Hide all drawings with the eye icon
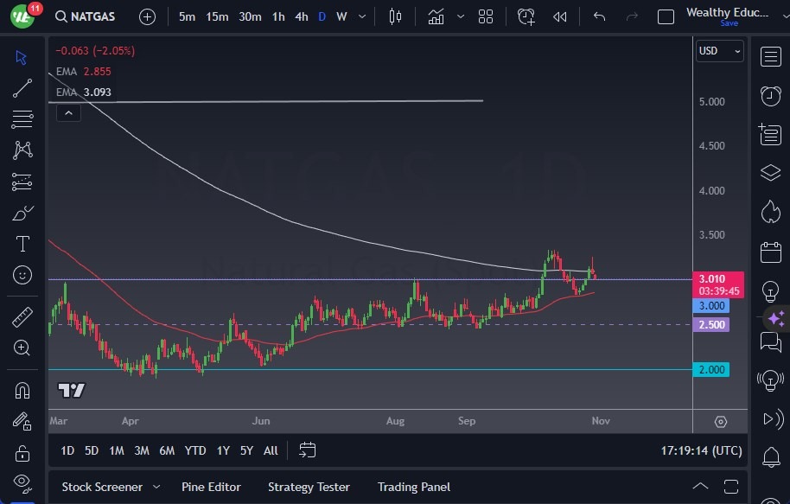 22,482
